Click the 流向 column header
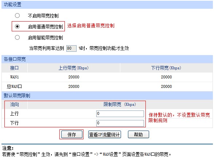The width and height of the screenshot is (214, 159). point(14,105)
